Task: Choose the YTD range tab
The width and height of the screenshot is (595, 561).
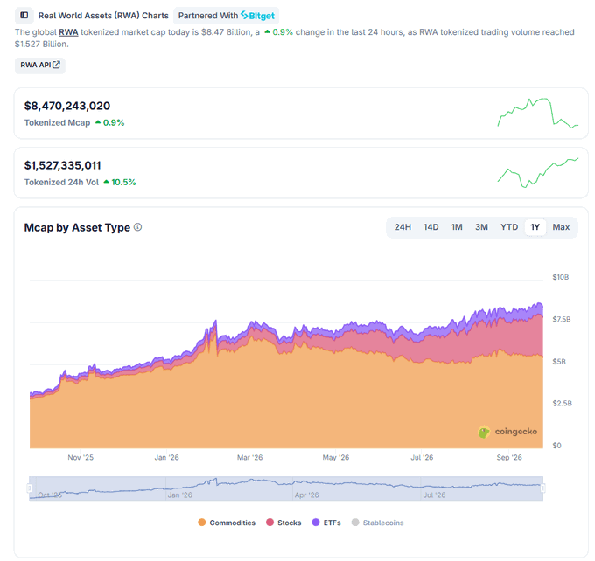Action: click(509, 227)
